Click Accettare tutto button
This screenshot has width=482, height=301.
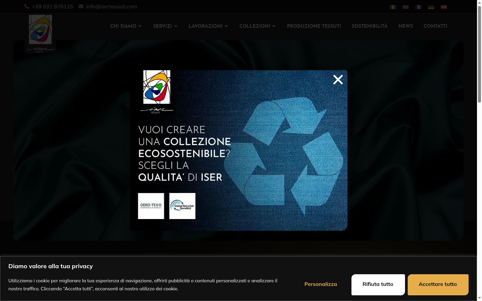tap(438, 285)
